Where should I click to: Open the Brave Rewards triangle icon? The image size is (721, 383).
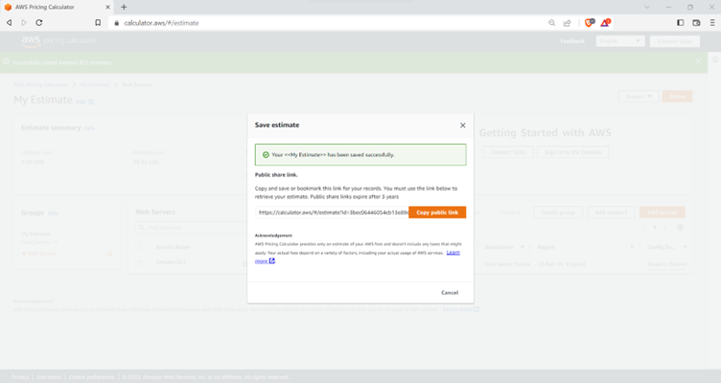pyautogui.click(x=605, y=23)
